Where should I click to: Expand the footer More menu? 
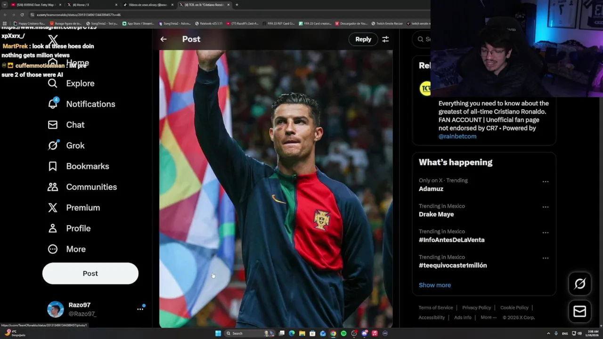click(x=489, y=317)
